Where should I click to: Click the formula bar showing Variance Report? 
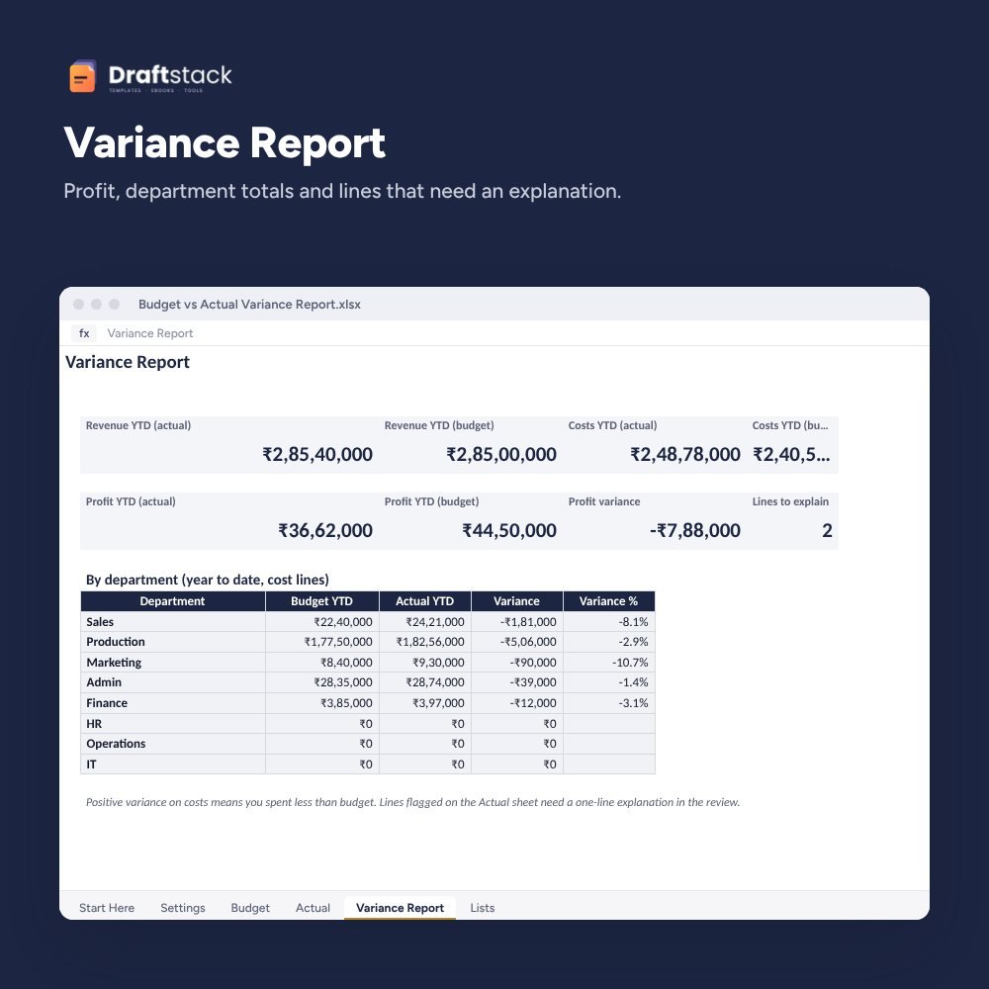point(150,333)
